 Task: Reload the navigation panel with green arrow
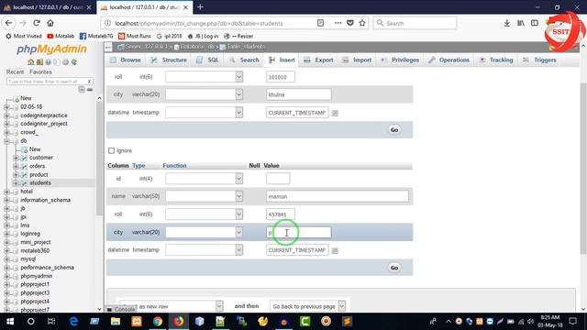pos(74,62)
